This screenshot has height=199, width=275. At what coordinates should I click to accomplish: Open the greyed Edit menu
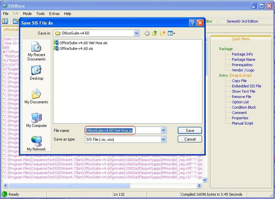[x=16, y=14]
